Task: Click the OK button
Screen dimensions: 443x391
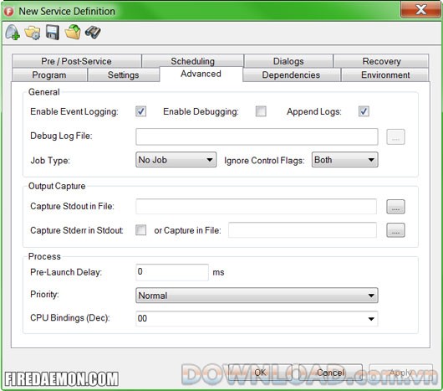Action: 260,373
